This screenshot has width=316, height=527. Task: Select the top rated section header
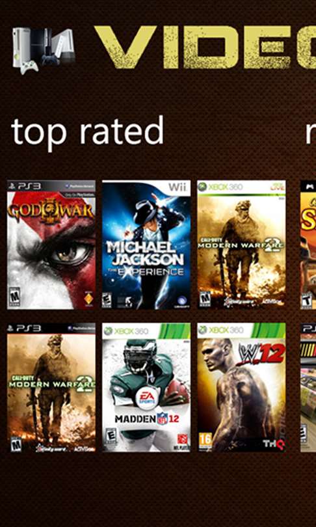pos(87,133)
